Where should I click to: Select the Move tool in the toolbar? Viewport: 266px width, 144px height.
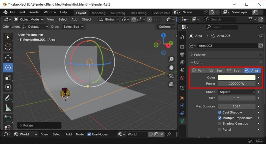(x=8, y=58)
